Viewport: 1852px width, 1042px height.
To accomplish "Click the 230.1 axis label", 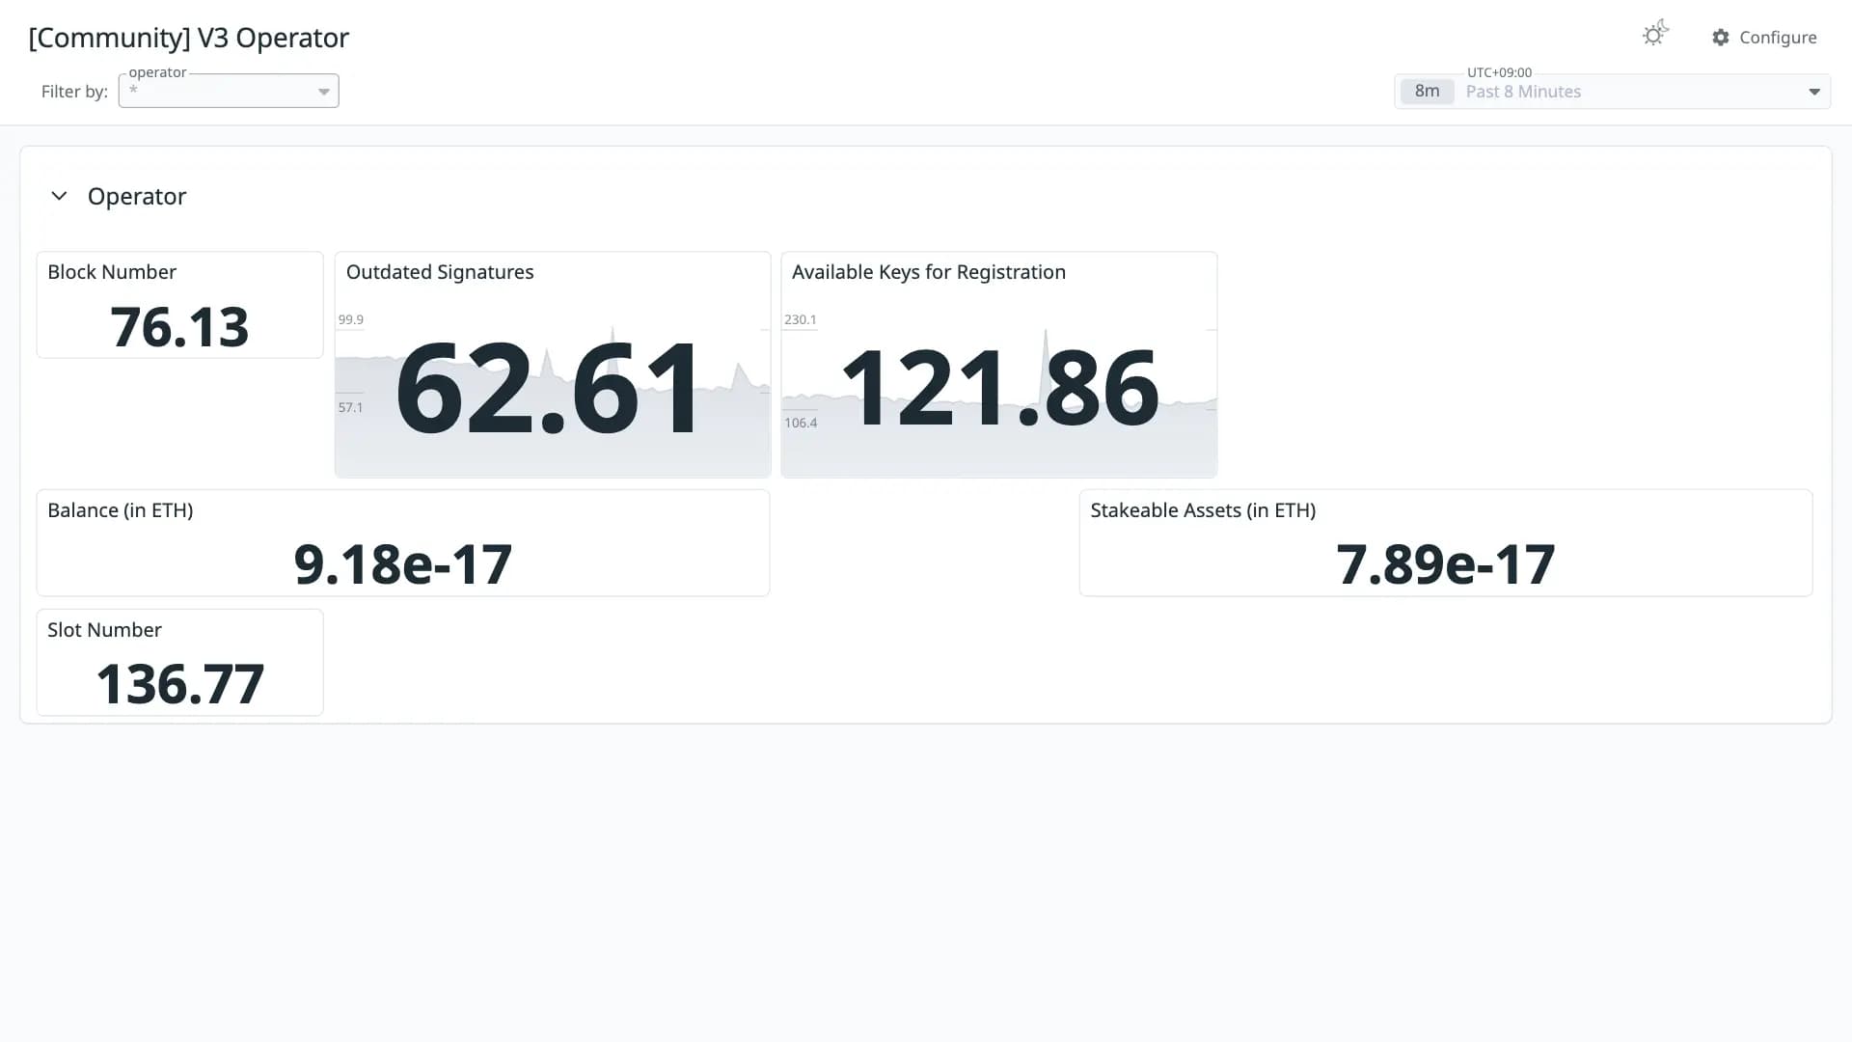I will click(800, 319).
